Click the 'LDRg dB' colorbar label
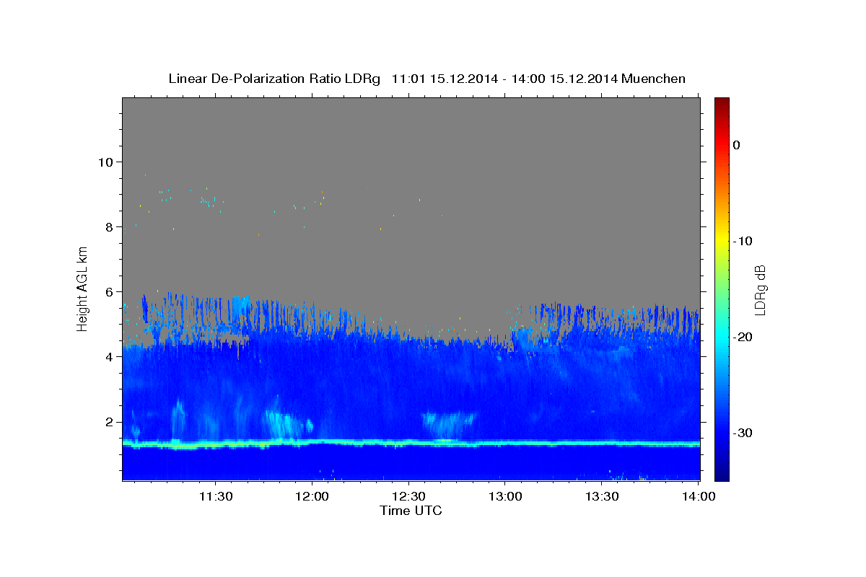Image resolution: width=866 pixels, height=577 pixels. coord(760,290)
